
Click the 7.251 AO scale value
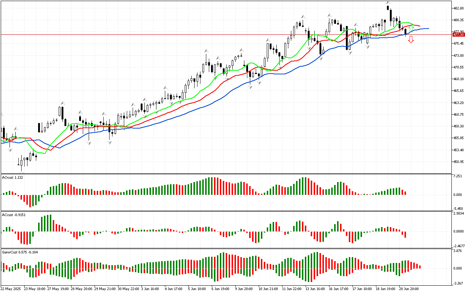click(x=458, y=176)
